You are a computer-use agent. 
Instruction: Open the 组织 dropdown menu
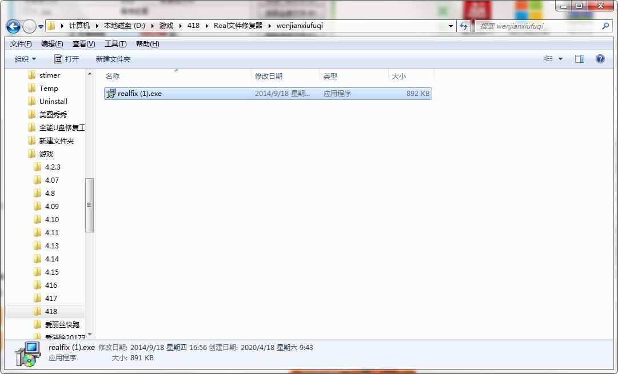[x=25, y=59]
